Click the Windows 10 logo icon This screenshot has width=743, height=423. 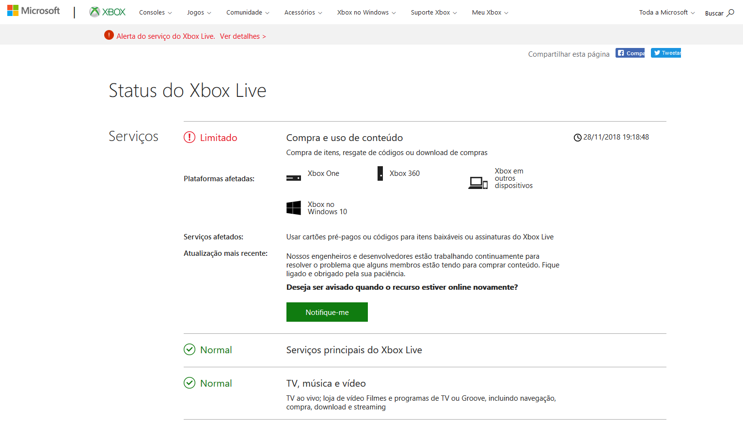294,208
